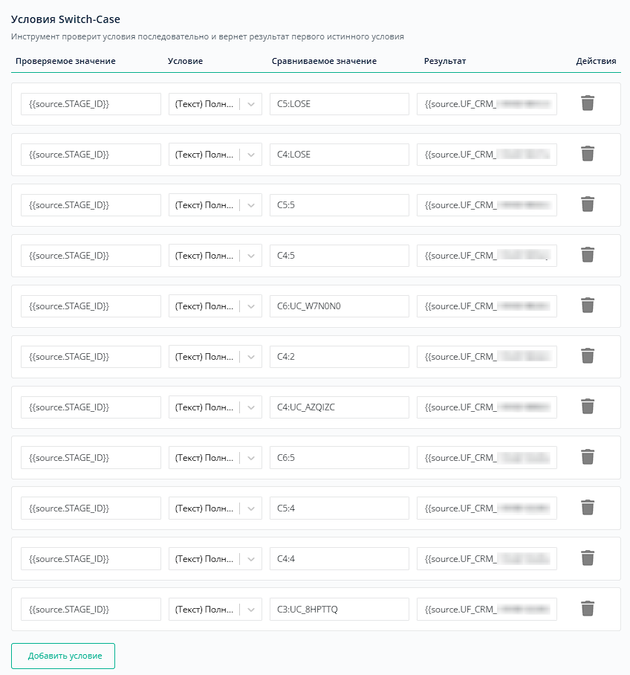Remove the C4:UC_AZQIZC condition row
The width and height of the screenshot is (630, 675).
(x=587, y=407)
